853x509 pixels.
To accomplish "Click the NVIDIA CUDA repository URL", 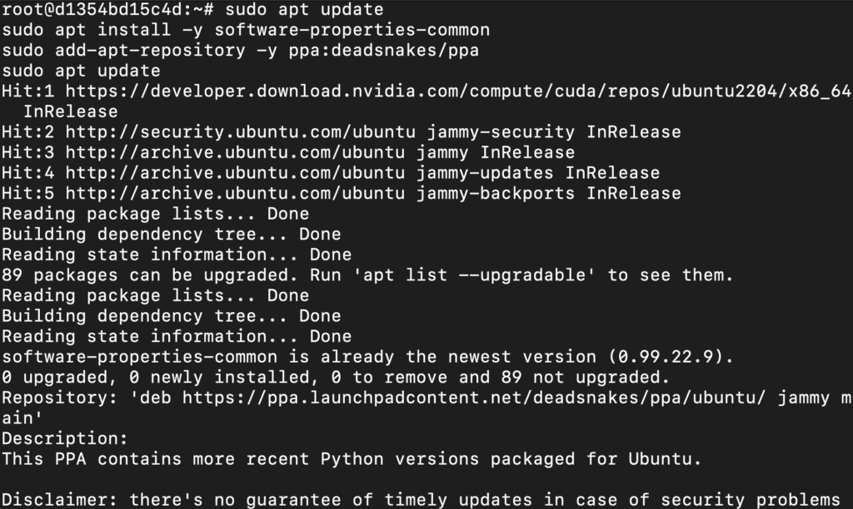I will coord(458,91).
